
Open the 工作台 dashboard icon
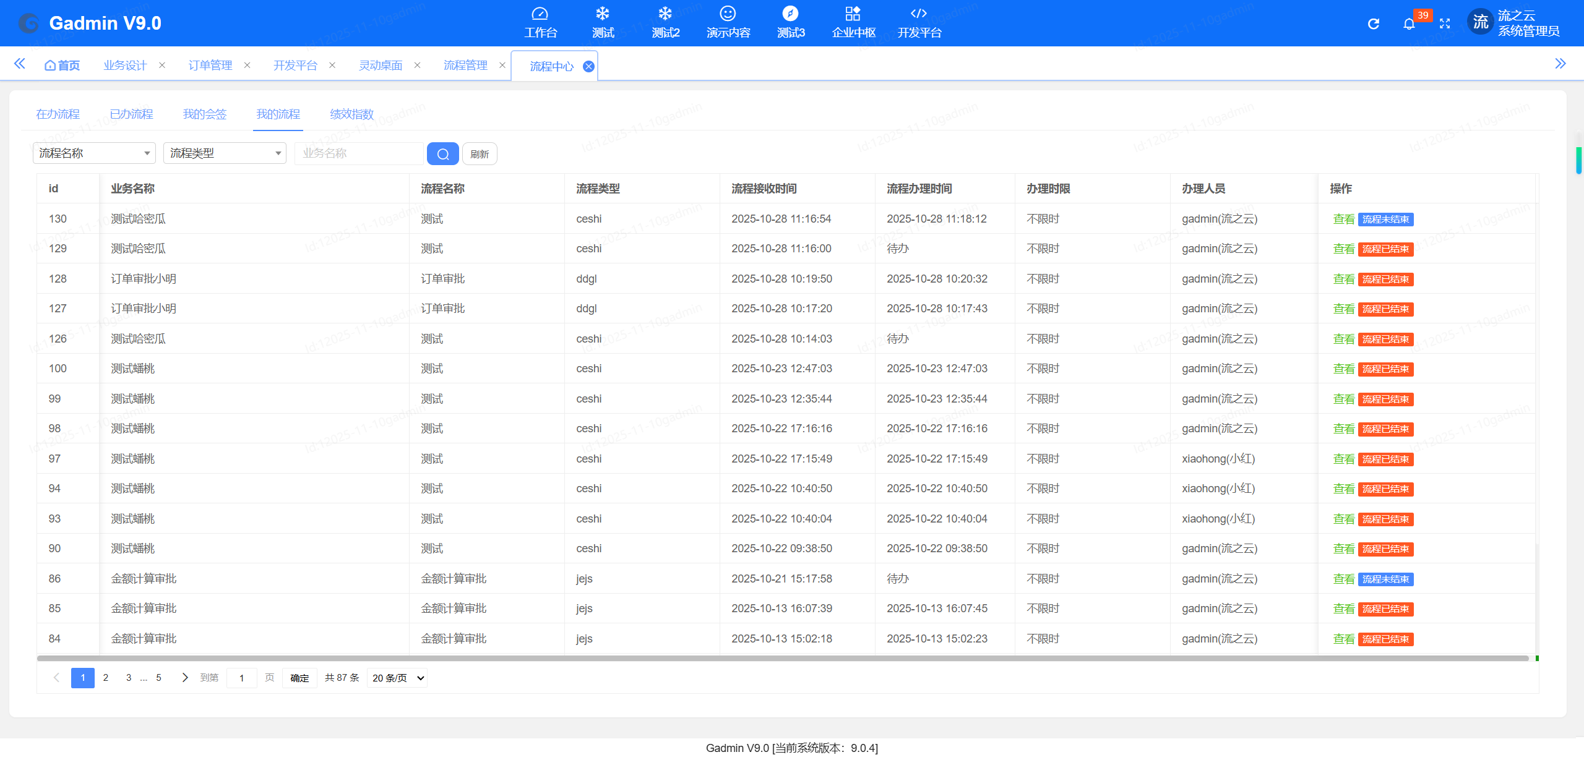pyautogui.click(x=540, y=14)
